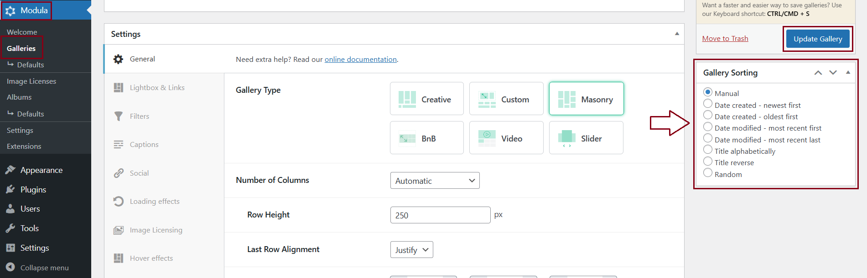The image size is (867, 278).
Task: Choose the Slider gallery type icon
Action: (x=566, y=138)
